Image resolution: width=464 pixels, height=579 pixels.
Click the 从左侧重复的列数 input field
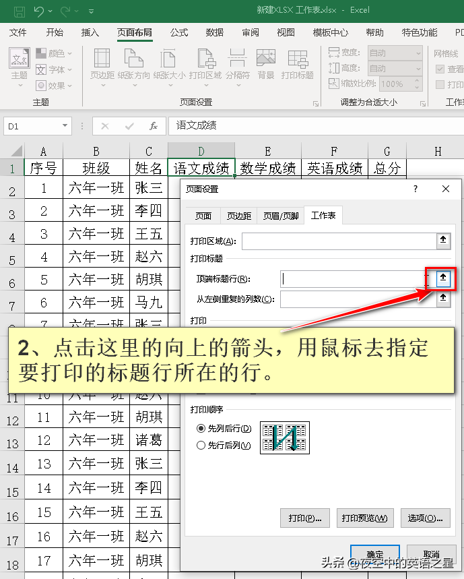click(358, 299)
